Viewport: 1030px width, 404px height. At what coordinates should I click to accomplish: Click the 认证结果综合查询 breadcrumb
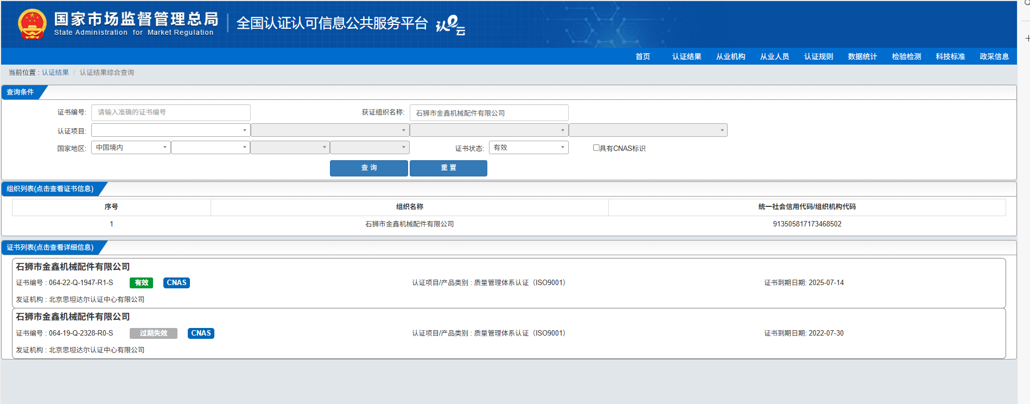pos(107,73)
